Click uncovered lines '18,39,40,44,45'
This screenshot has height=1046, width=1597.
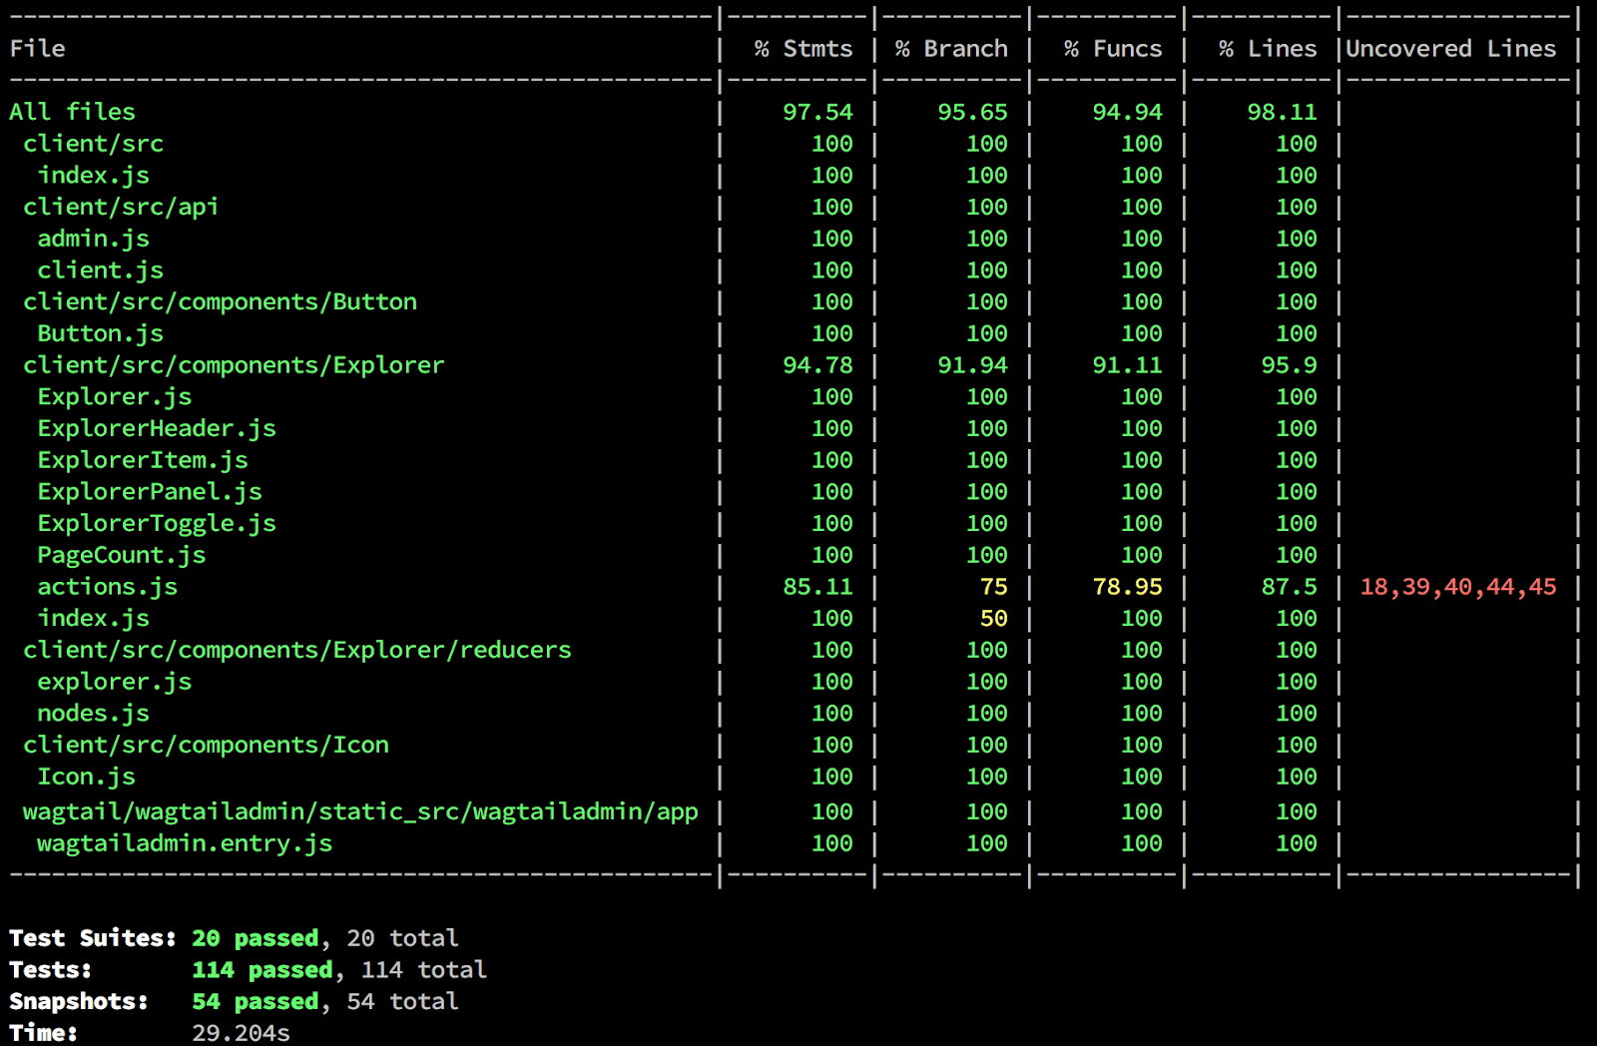[x=1458, y=587]
